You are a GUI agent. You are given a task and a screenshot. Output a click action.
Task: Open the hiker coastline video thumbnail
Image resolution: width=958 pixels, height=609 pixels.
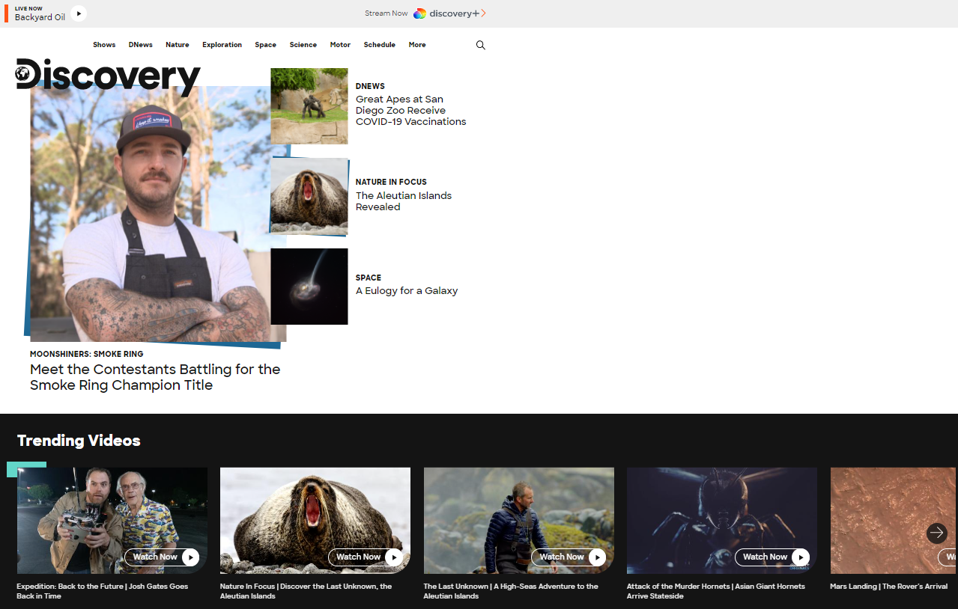pos(519,521)
